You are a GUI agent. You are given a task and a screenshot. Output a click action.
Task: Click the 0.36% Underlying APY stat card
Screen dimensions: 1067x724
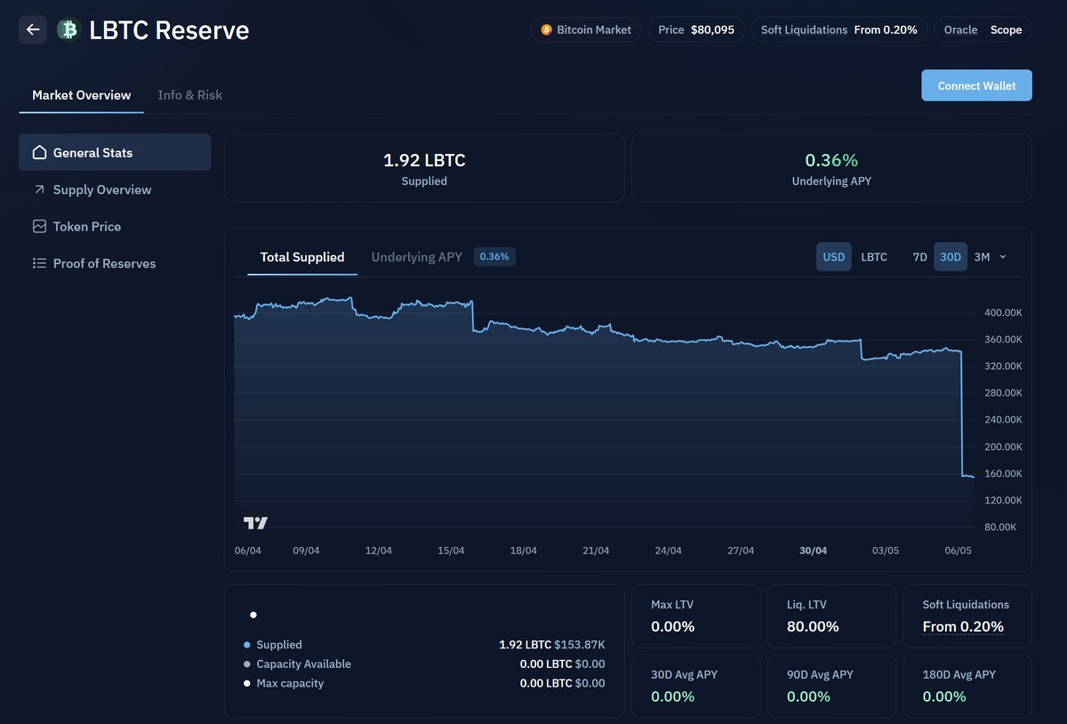click(x=831, y=168)
